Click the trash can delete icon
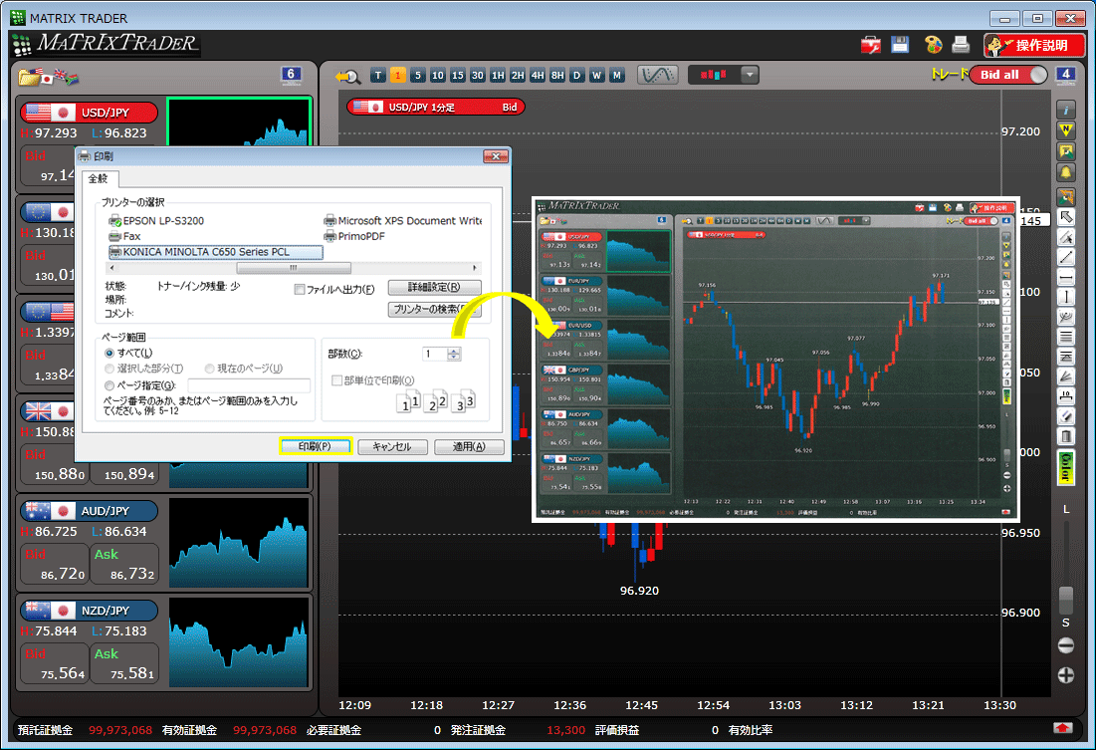The width and height of the screenshot is (1096, 750). click(1065, 436)
